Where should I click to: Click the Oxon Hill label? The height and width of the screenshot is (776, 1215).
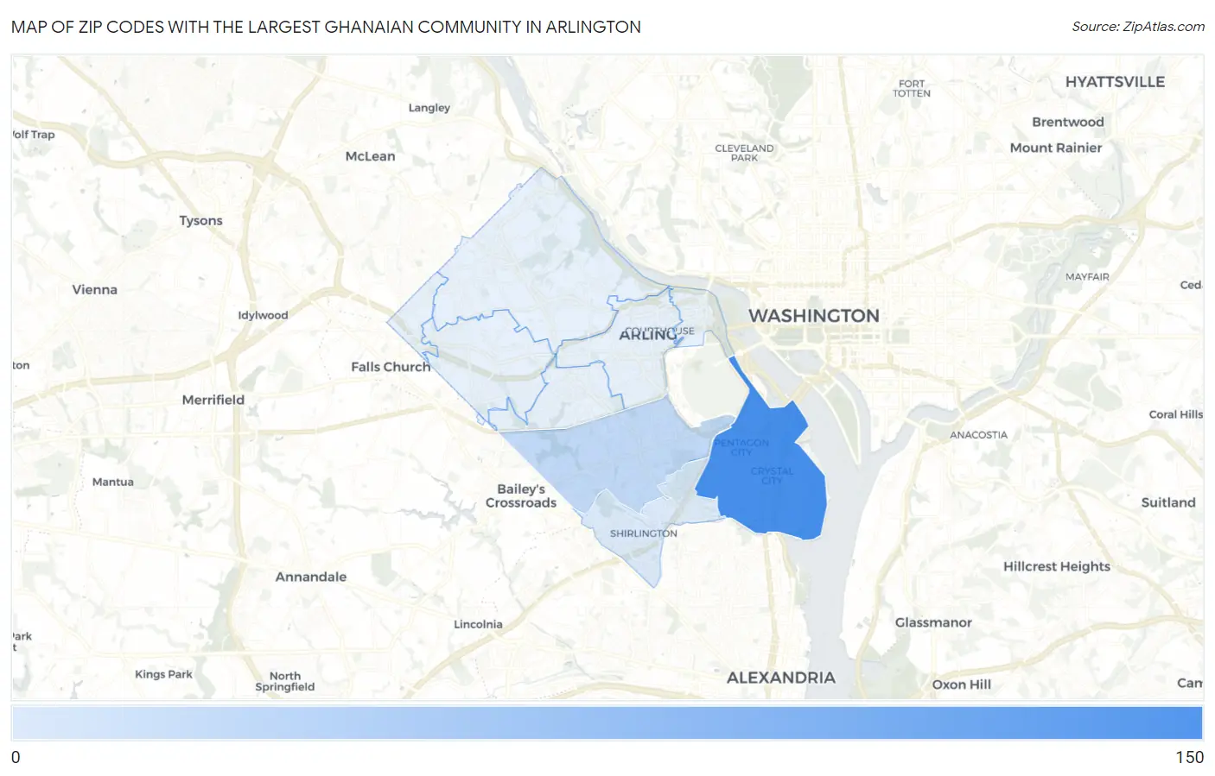click(x=961, y=685)
